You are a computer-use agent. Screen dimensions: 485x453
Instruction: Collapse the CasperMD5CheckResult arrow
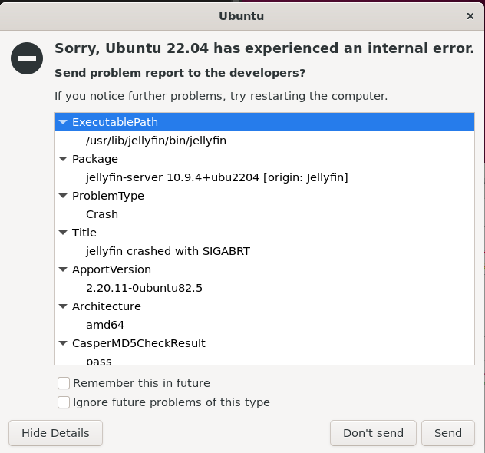pos(63,343)
